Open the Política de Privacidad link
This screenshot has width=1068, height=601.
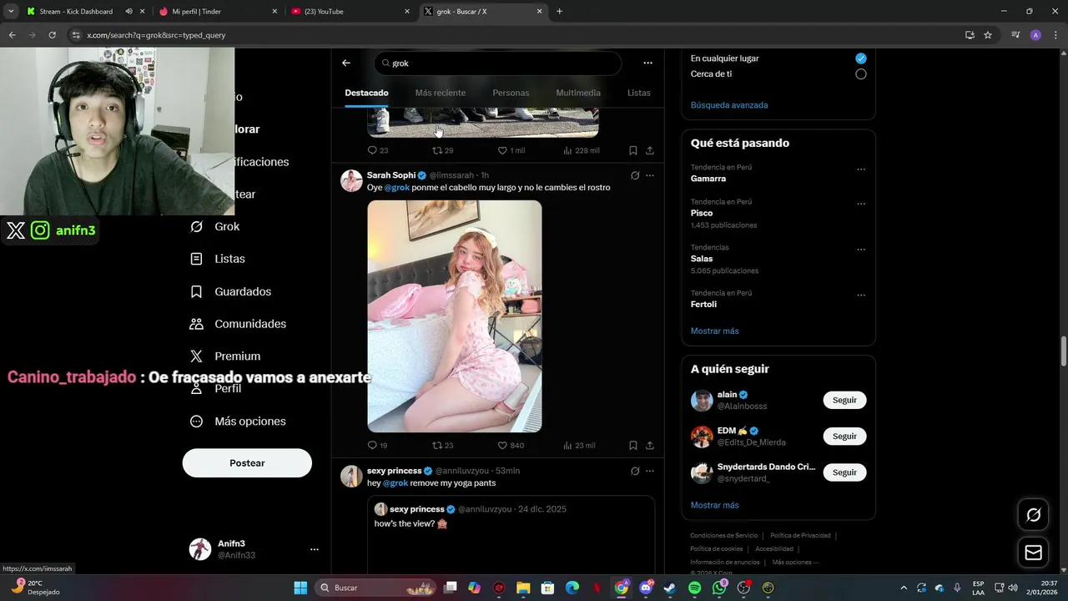click(800, 535)
